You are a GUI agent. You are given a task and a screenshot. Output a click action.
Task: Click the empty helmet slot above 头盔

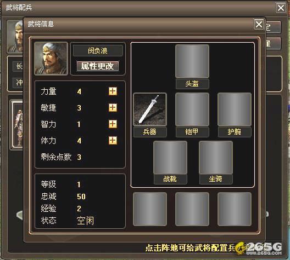pyautogui.click(x=192, y=61)
